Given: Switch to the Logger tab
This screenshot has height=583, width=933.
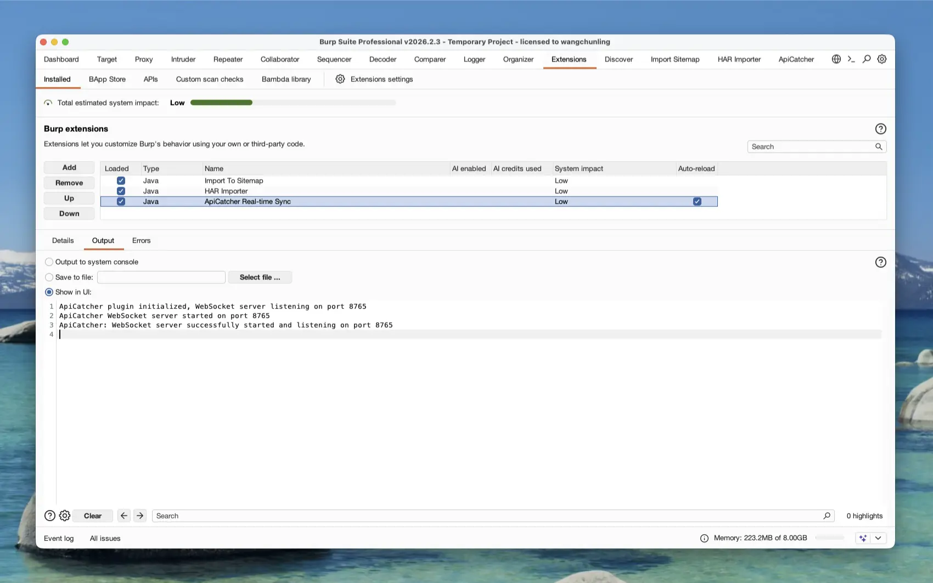Looking at the screenshot, I should tap(474, 59).
